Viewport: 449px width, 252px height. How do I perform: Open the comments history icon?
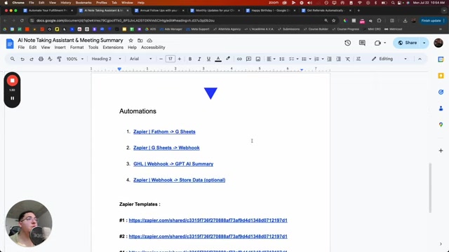click(362, 43)
